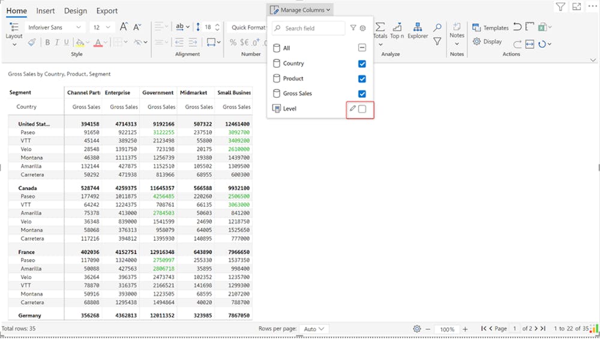Go to the last page arrow

[542, 329]
